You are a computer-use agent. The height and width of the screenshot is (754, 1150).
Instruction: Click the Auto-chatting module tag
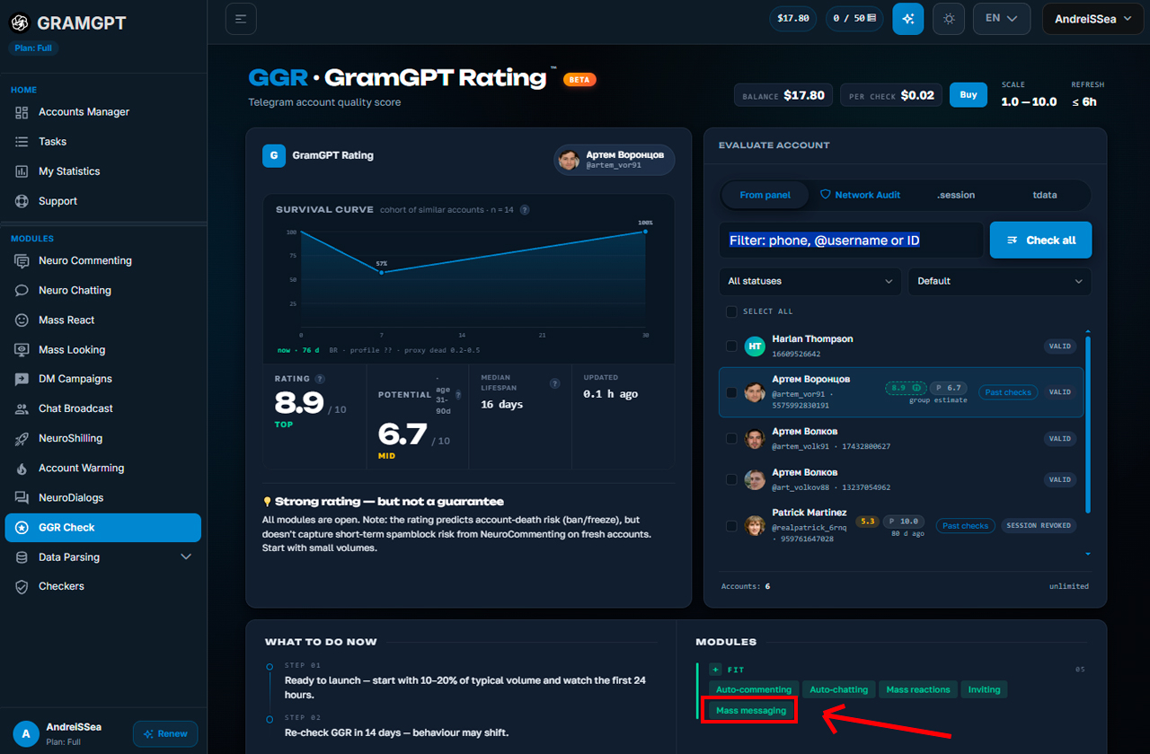tap(839, 689)
